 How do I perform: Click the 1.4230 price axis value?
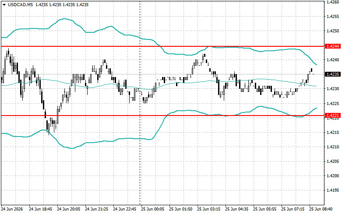[x=333, y=89]
